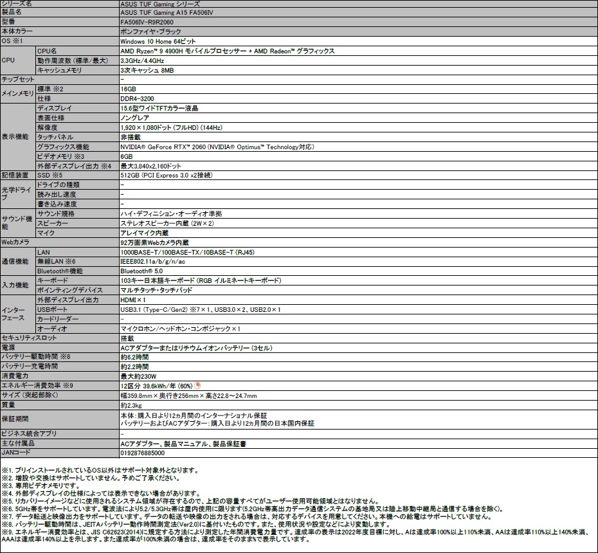Click the category label 表示機能
The width and height of the screenshot is (598, 553).
pyautogui.click(x=15, y=137)
